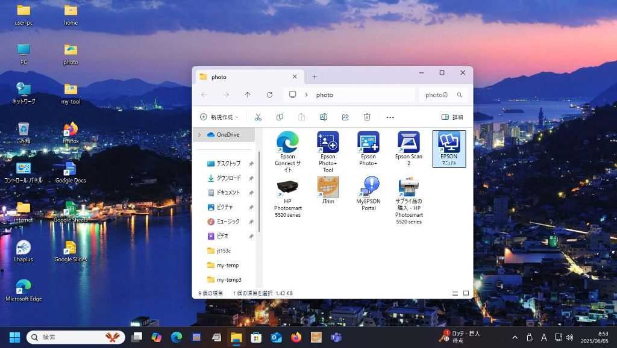Go forward in Explorer navigation
Screen dimensions: 617x348
pyautogui.click(x=226, y=95)
